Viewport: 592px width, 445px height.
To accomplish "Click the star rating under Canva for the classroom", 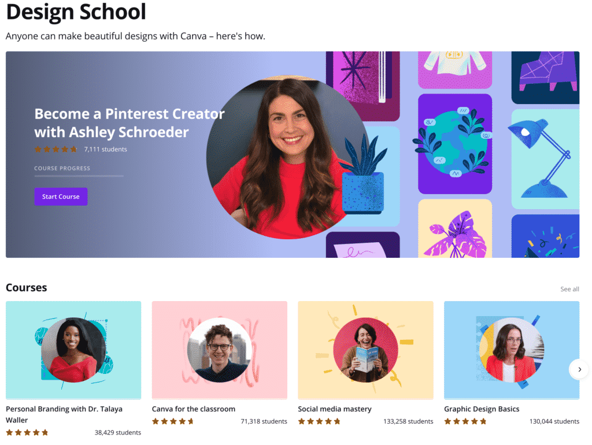I will pyautogui.click(x=173, y=421).
